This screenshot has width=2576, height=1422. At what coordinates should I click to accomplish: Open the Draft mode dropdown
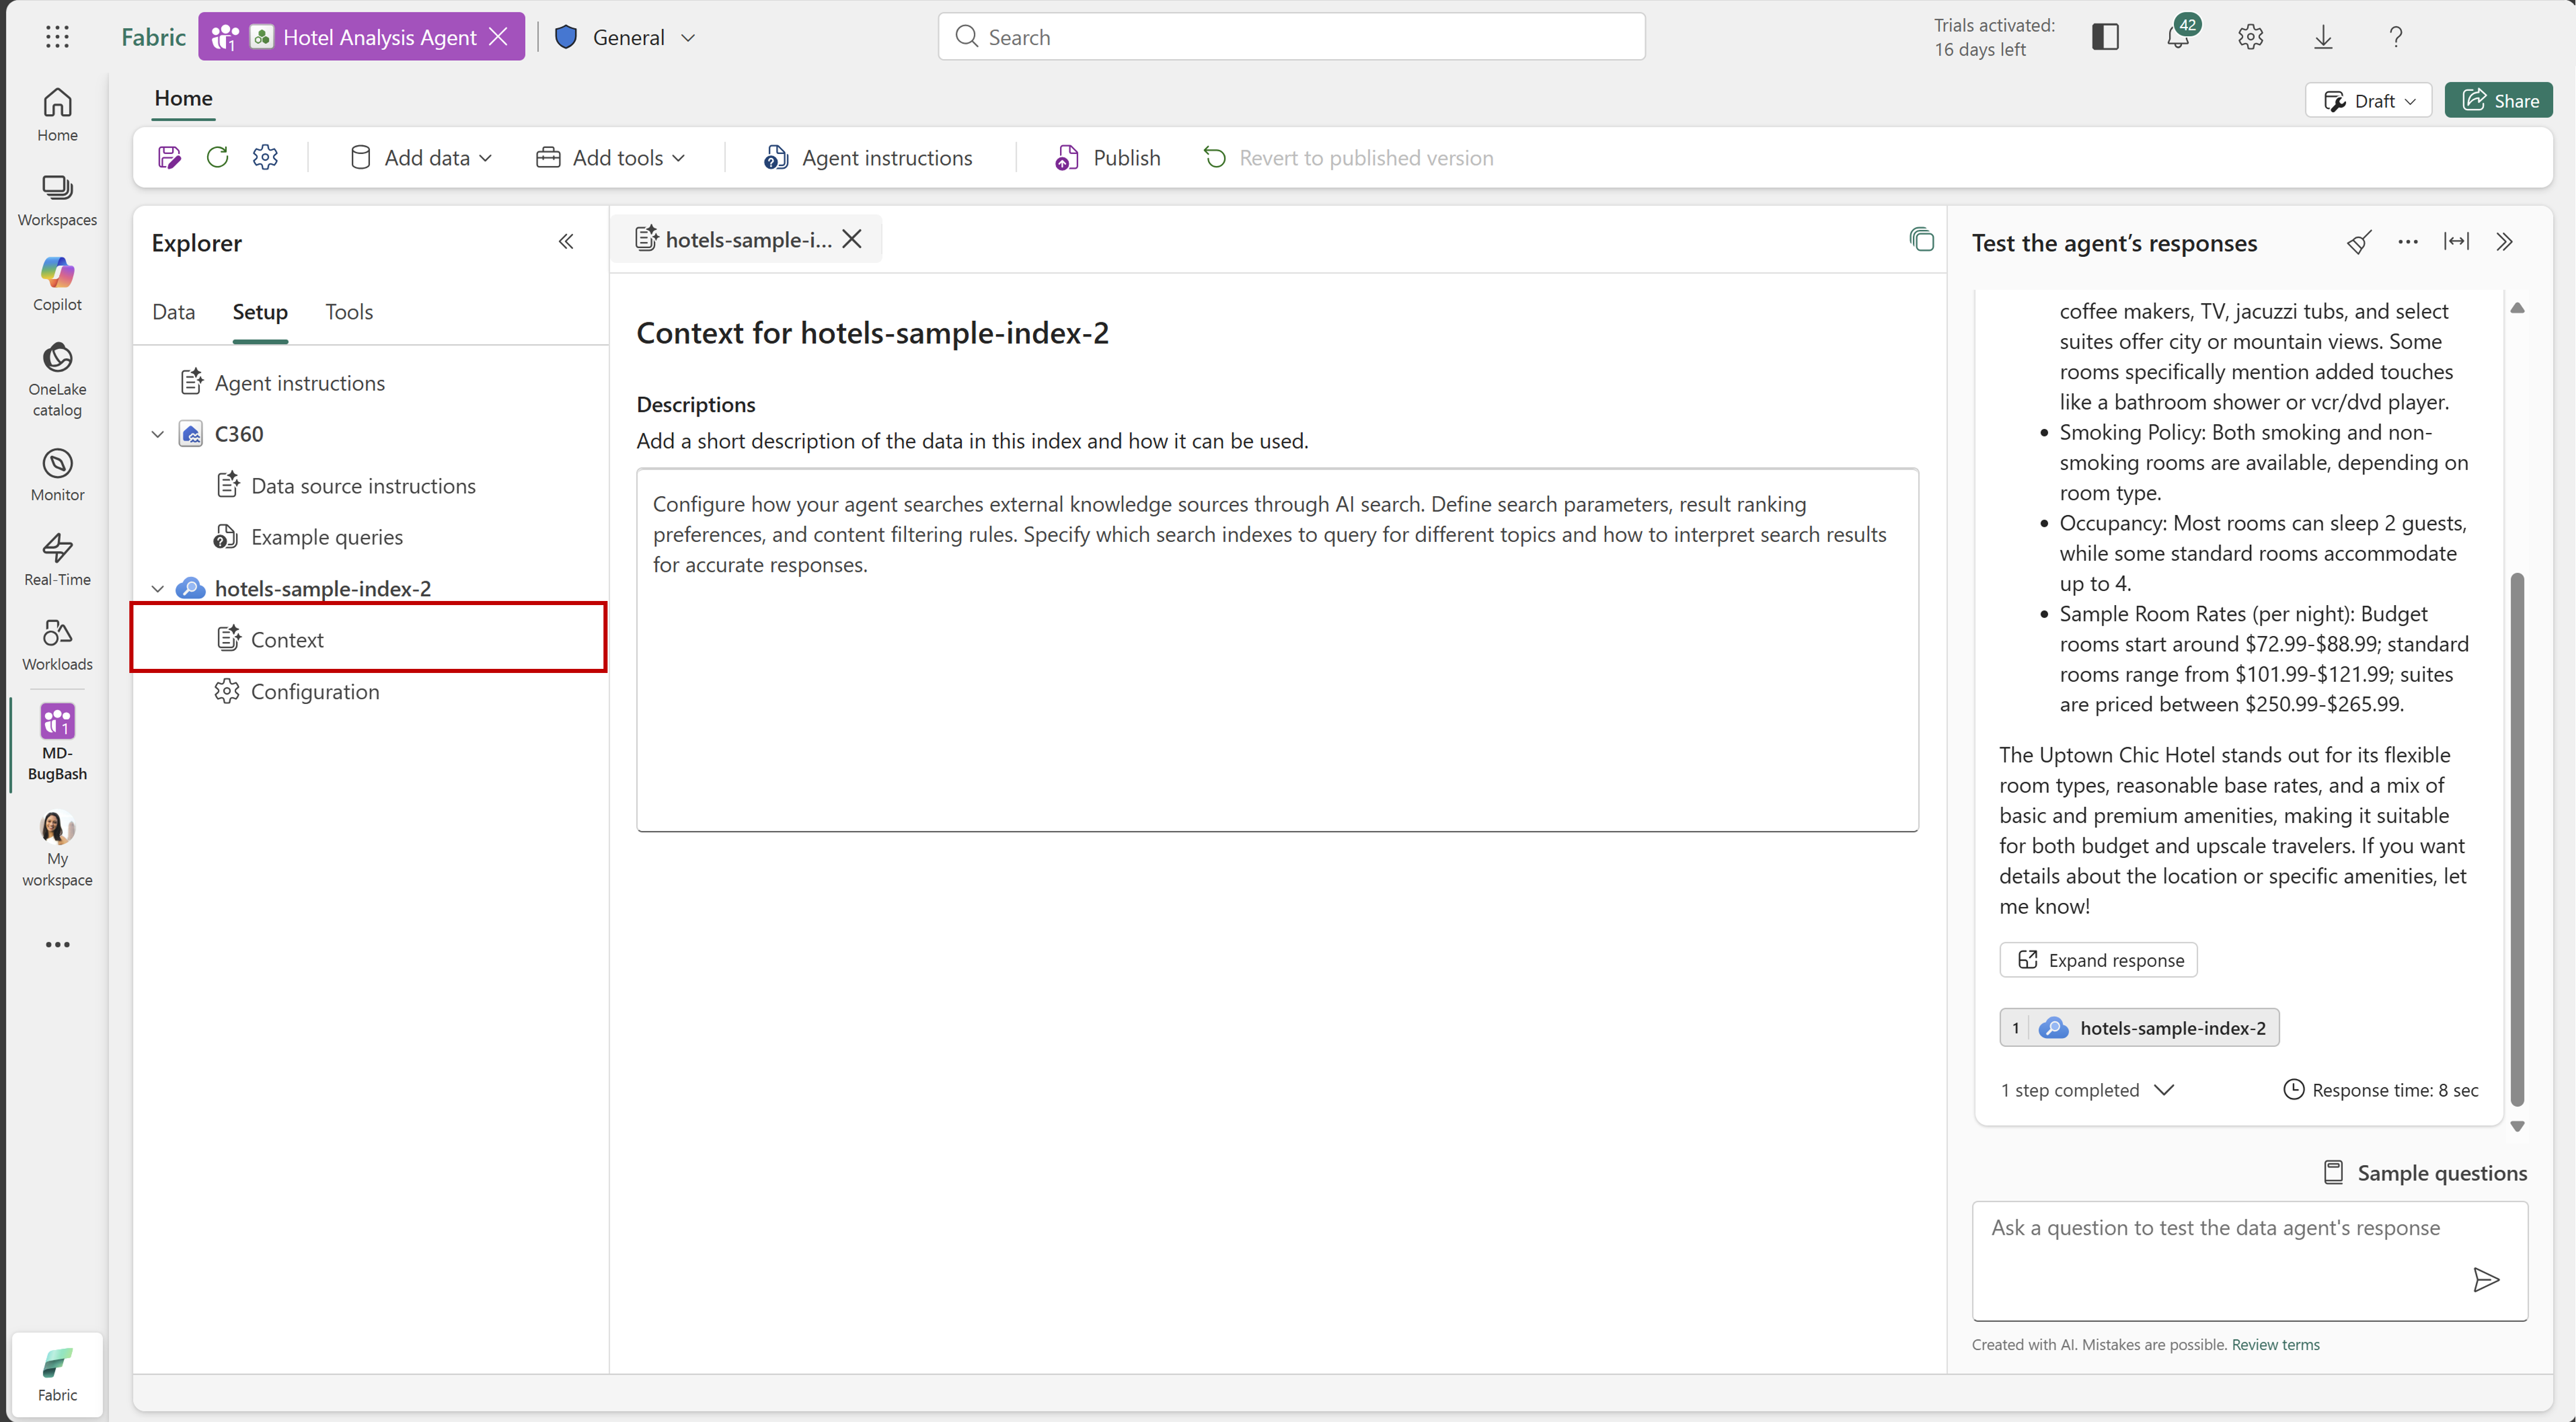tap(2368, 100)
